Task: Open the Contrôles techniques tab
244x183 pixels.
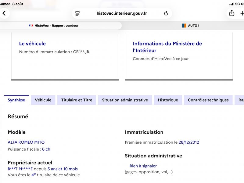Action: click(x=208, y=100)
